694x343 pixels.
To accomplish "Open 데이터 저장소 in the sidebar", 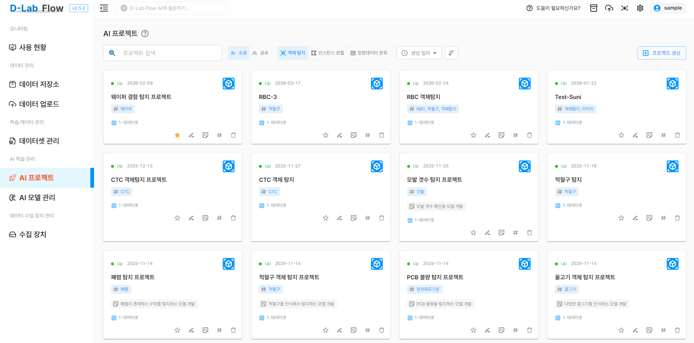I will pyautogui.click(x=47, y=84).
